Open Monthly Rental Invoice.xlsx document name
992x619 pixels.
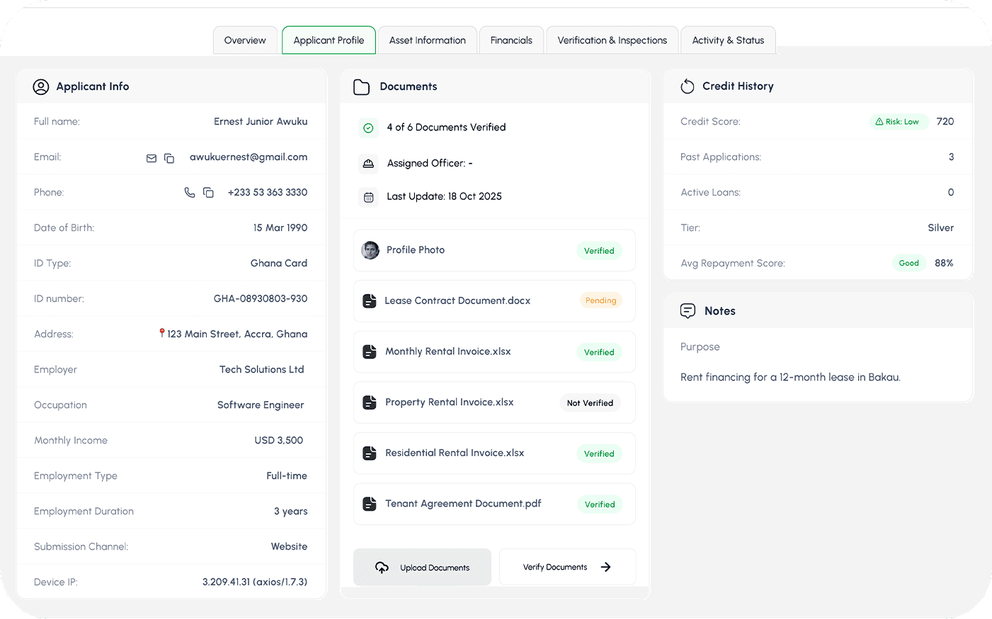448,352
